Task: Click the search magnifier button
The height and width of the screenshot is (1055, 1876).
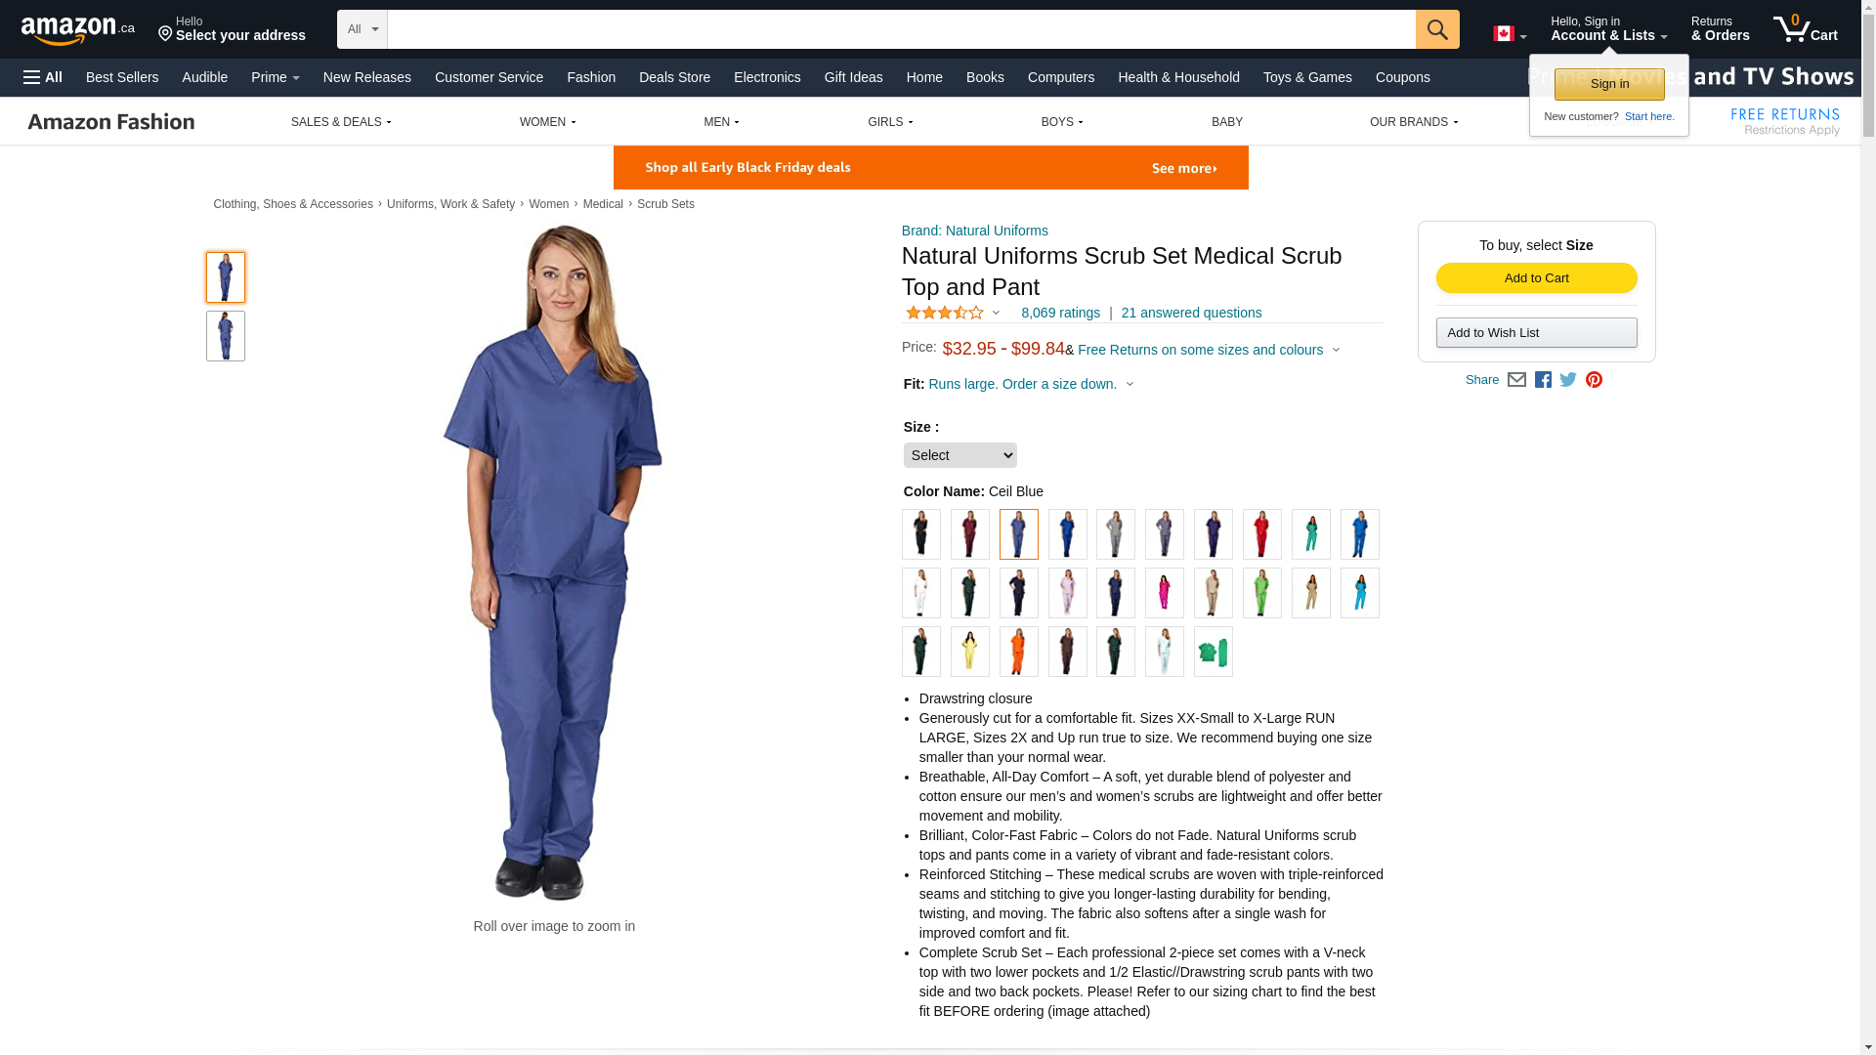Action: pyautogui.click(x=1437, y=29)
